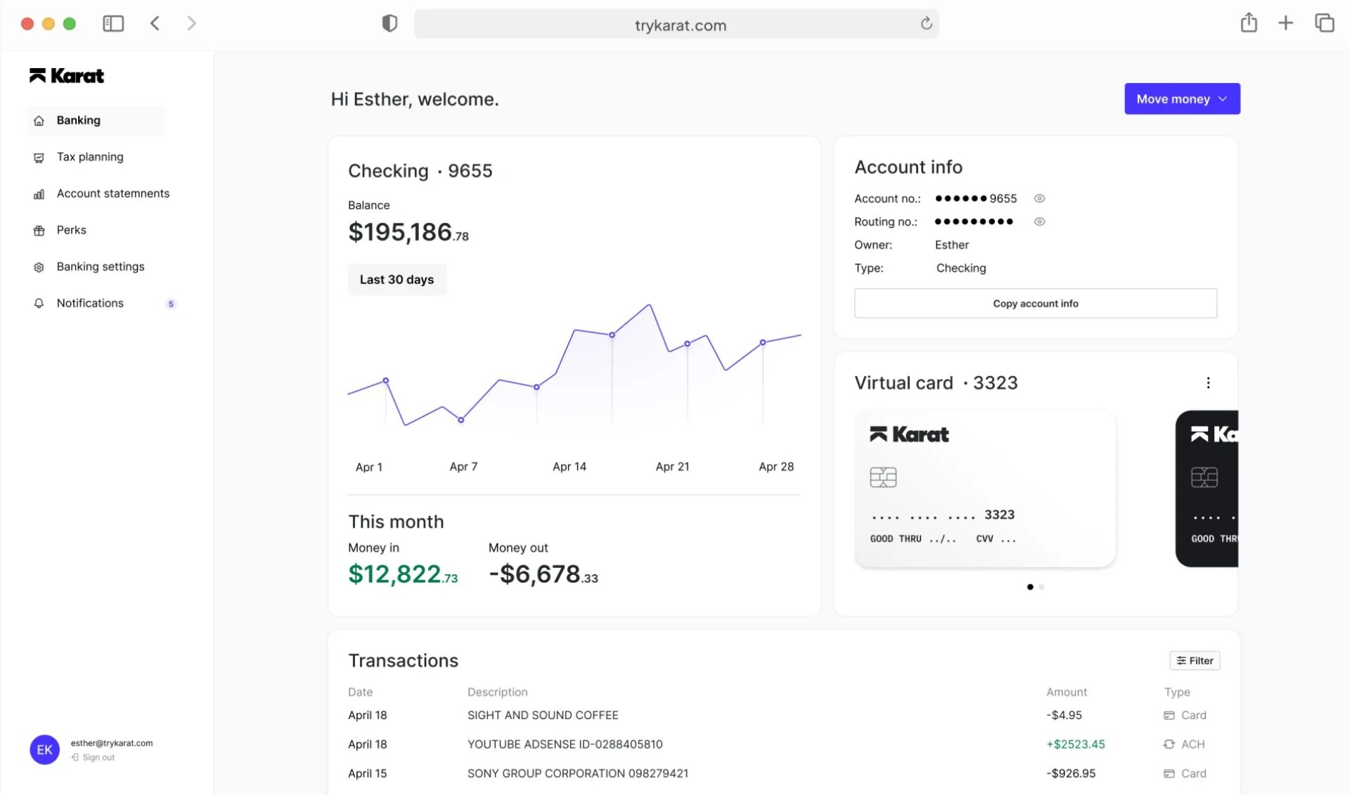Toggle the Safari sidebar
The width and height of the screenshot is (1350, 795).
[112, 23]
